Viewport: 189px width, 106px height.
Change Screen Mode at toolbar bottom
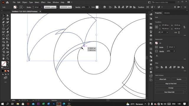(5, 78)
